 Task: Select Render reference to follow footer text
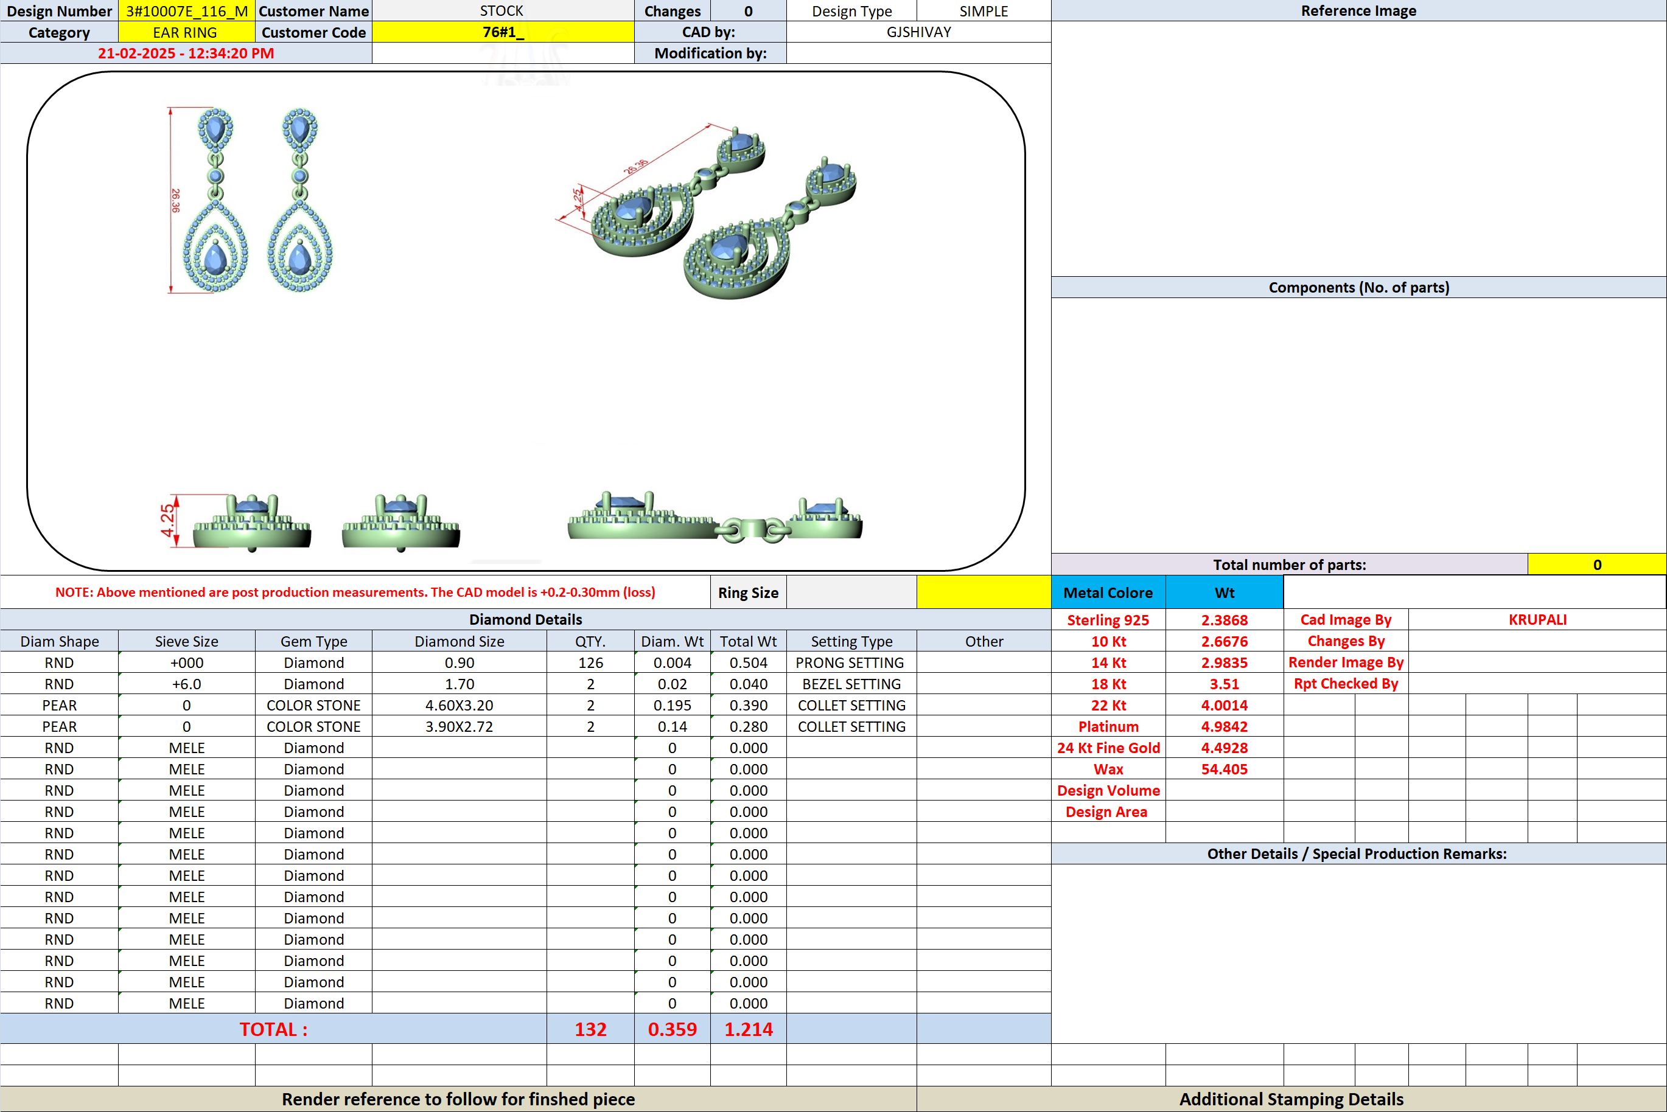pos(458,1099)
